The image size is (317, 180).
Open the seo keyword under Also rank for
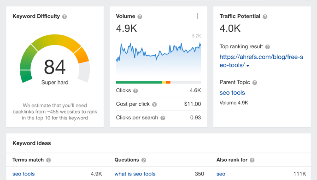[x=221, y=174]
